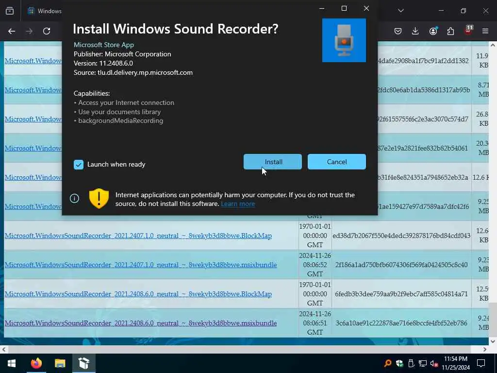The width and height of the screenshot is (497, 373).
Task: Click the installer Version 11.2408.6.0 text
Action: [103, 63]
